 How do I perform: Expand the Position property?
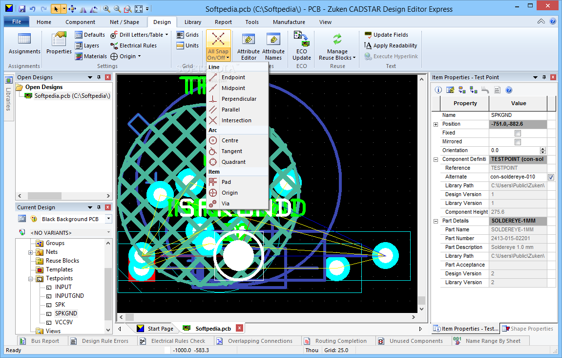tap(436, 124)
